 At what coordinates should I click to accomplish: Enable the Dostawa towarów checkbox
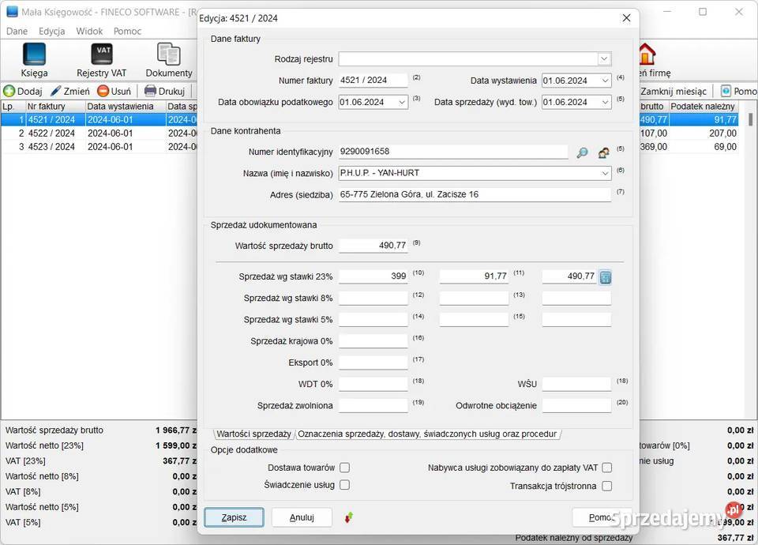(x=344, y=468)
